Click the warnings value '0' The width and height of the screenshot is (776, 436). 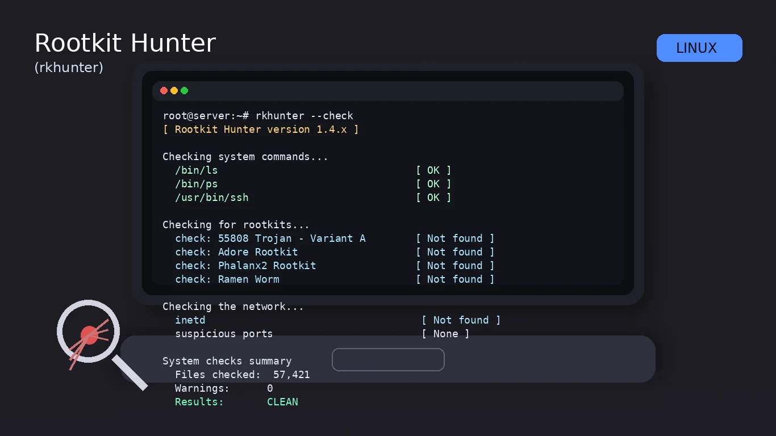click(x=270, y=388)
